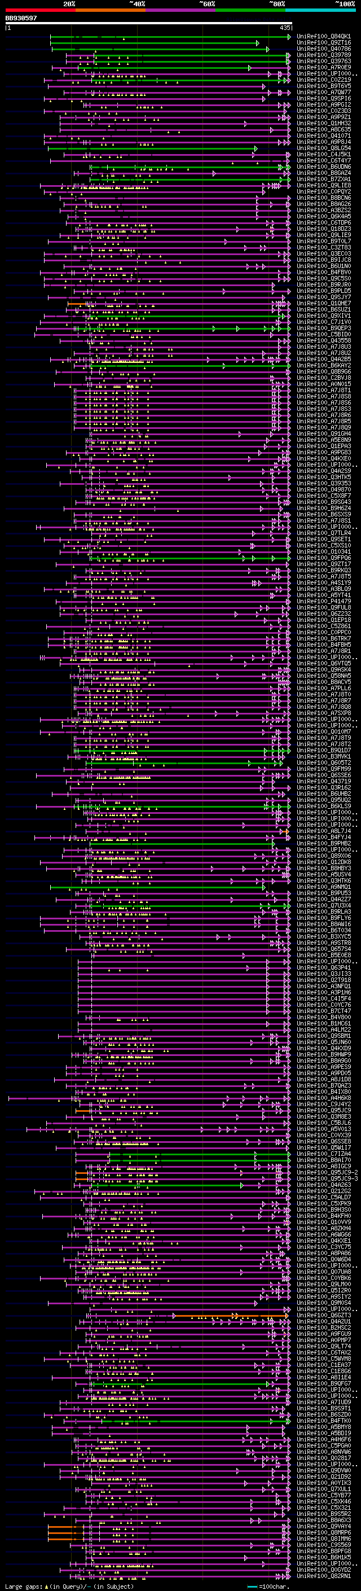Select the UniRef100_B9PLD5 label
Image resolution: width=361 pixels, height=1591 pixels.
point(323,291)
